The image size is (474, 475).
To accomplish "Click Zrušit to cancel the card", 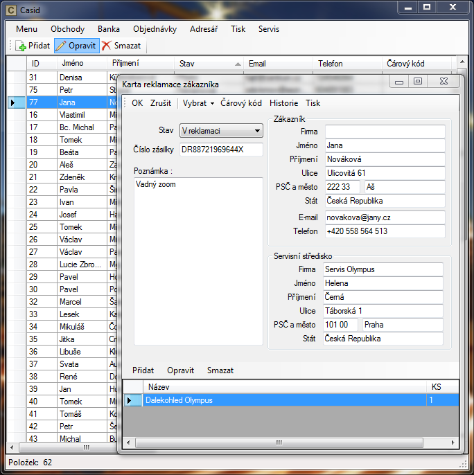I will point(161,103).
